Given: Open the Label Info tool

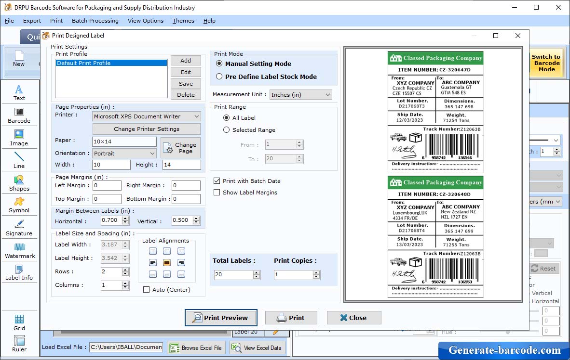Looking at the screenshot, I should (19, 272).
